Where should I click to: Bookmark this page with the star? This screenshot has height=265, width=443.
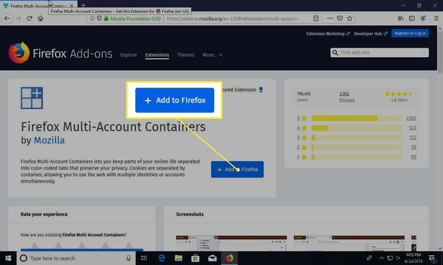tap(350, 18)
